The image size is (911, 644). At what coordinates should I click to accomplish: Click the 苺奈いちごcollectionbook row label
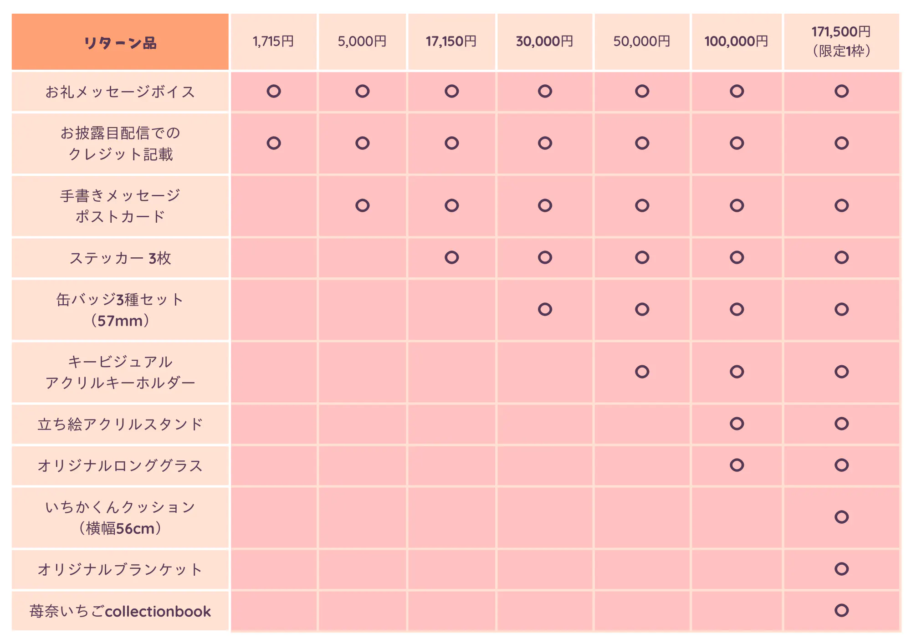click(120, 611)
